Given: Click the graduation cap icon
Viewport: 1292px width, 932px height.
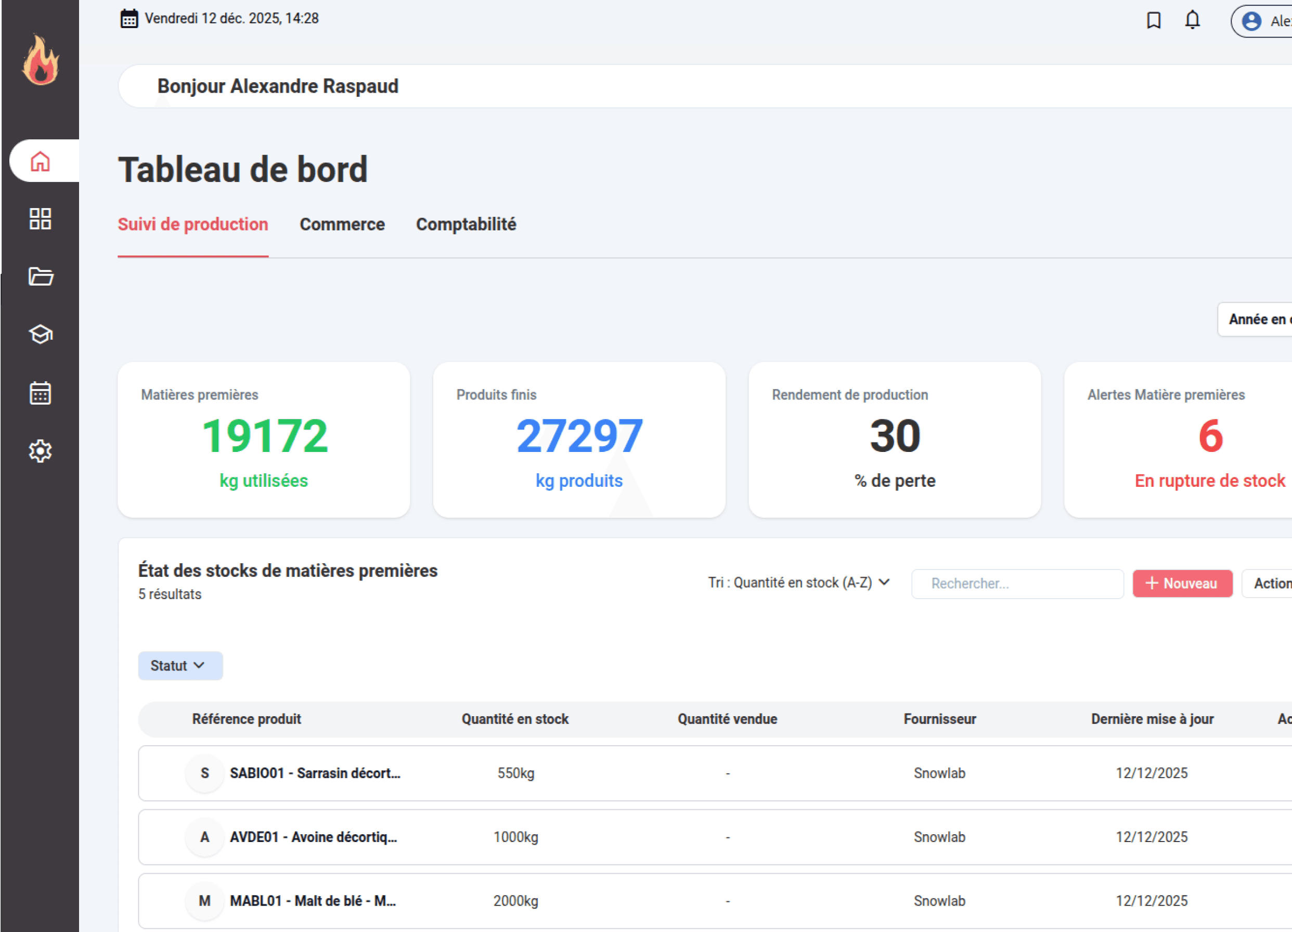Looking at the screenshot, I should (40, 334).
